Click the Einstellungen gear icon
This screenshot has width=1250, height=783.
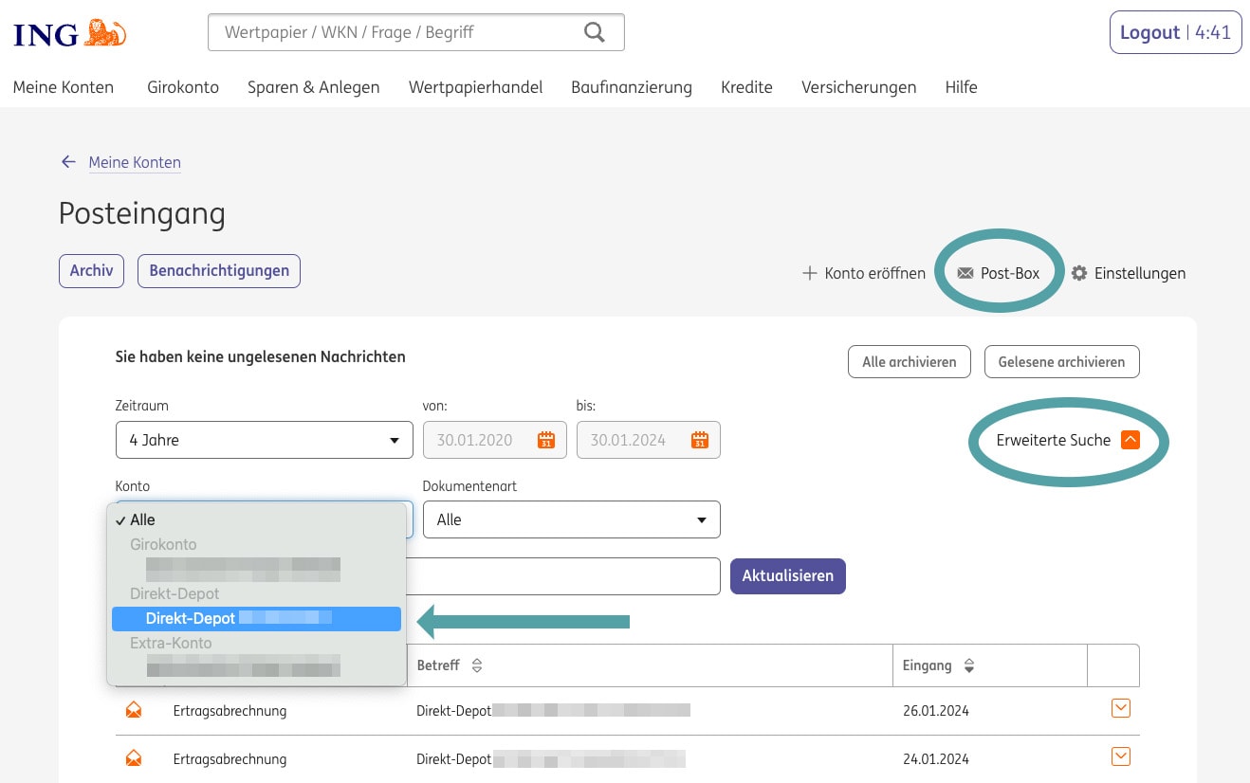coord(1079,273)
